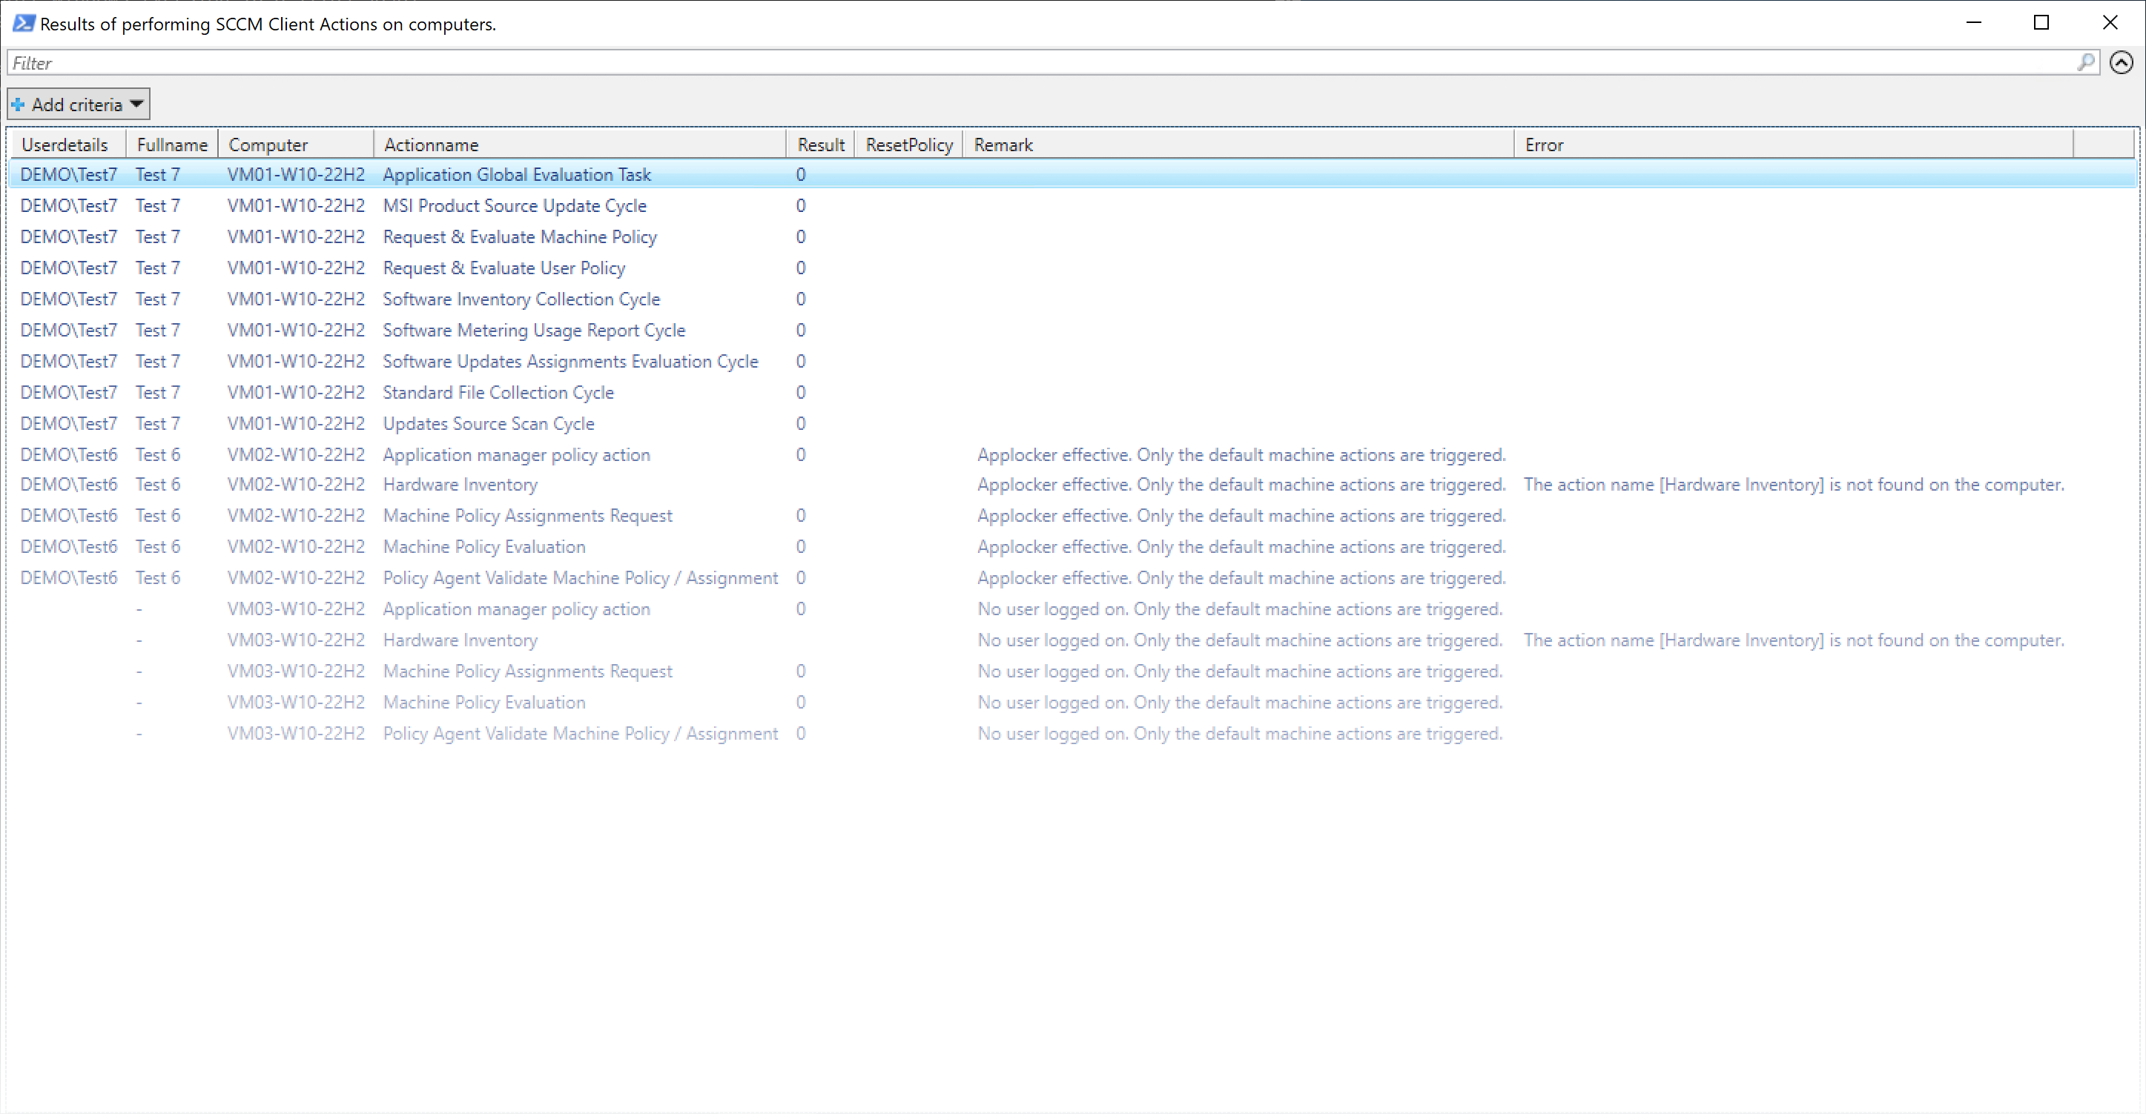
Task: Sort by the Computer column header
Action: tap(268, 145)
